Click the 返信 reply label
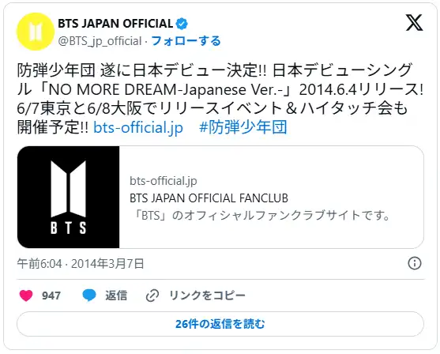The width and height of the screenshot is (440, 354). 116,296
